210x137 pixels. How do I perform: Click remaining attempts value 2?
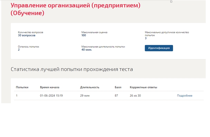click(x=19, y=50)
